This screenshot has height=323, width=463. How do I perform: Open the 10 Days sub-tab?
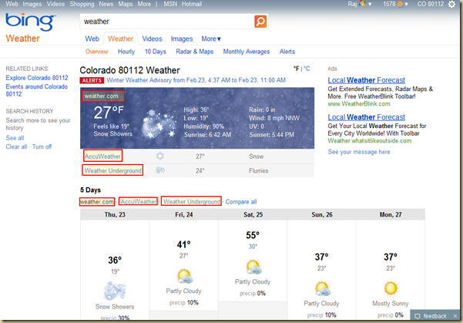click(156, 52)
